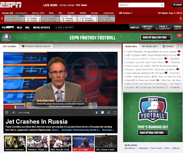Open the Shop cart button
183x153 pixels.
[178, 5]
